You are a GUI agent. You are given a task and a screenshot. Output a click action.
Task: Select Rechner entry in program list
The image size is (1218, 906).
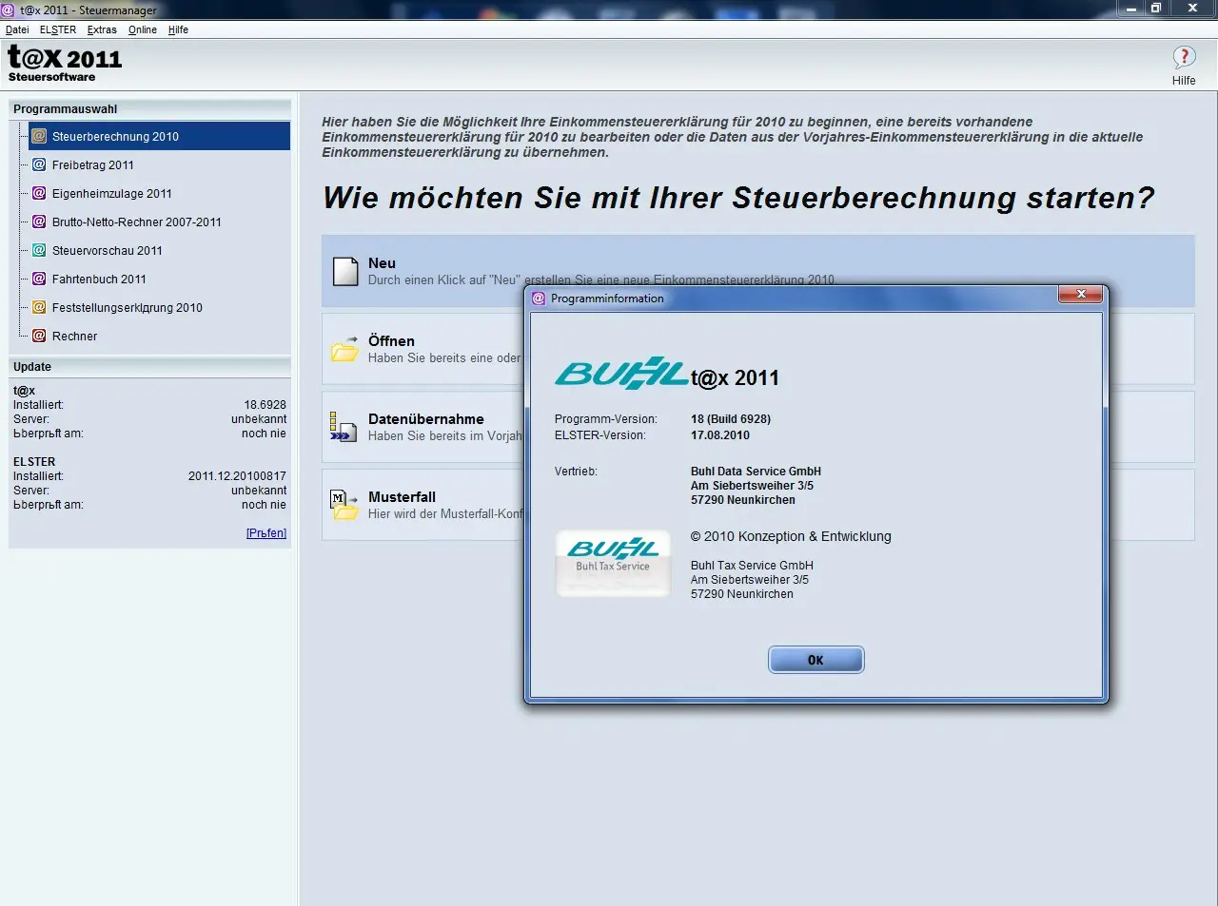point(75,336)
